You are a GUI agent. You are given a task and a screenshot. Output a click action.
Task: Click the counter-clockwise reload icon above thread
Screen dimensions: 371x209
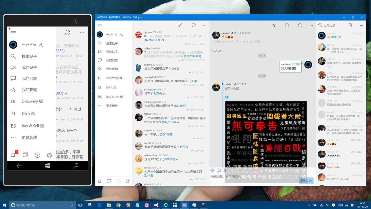tap(300, 25)
